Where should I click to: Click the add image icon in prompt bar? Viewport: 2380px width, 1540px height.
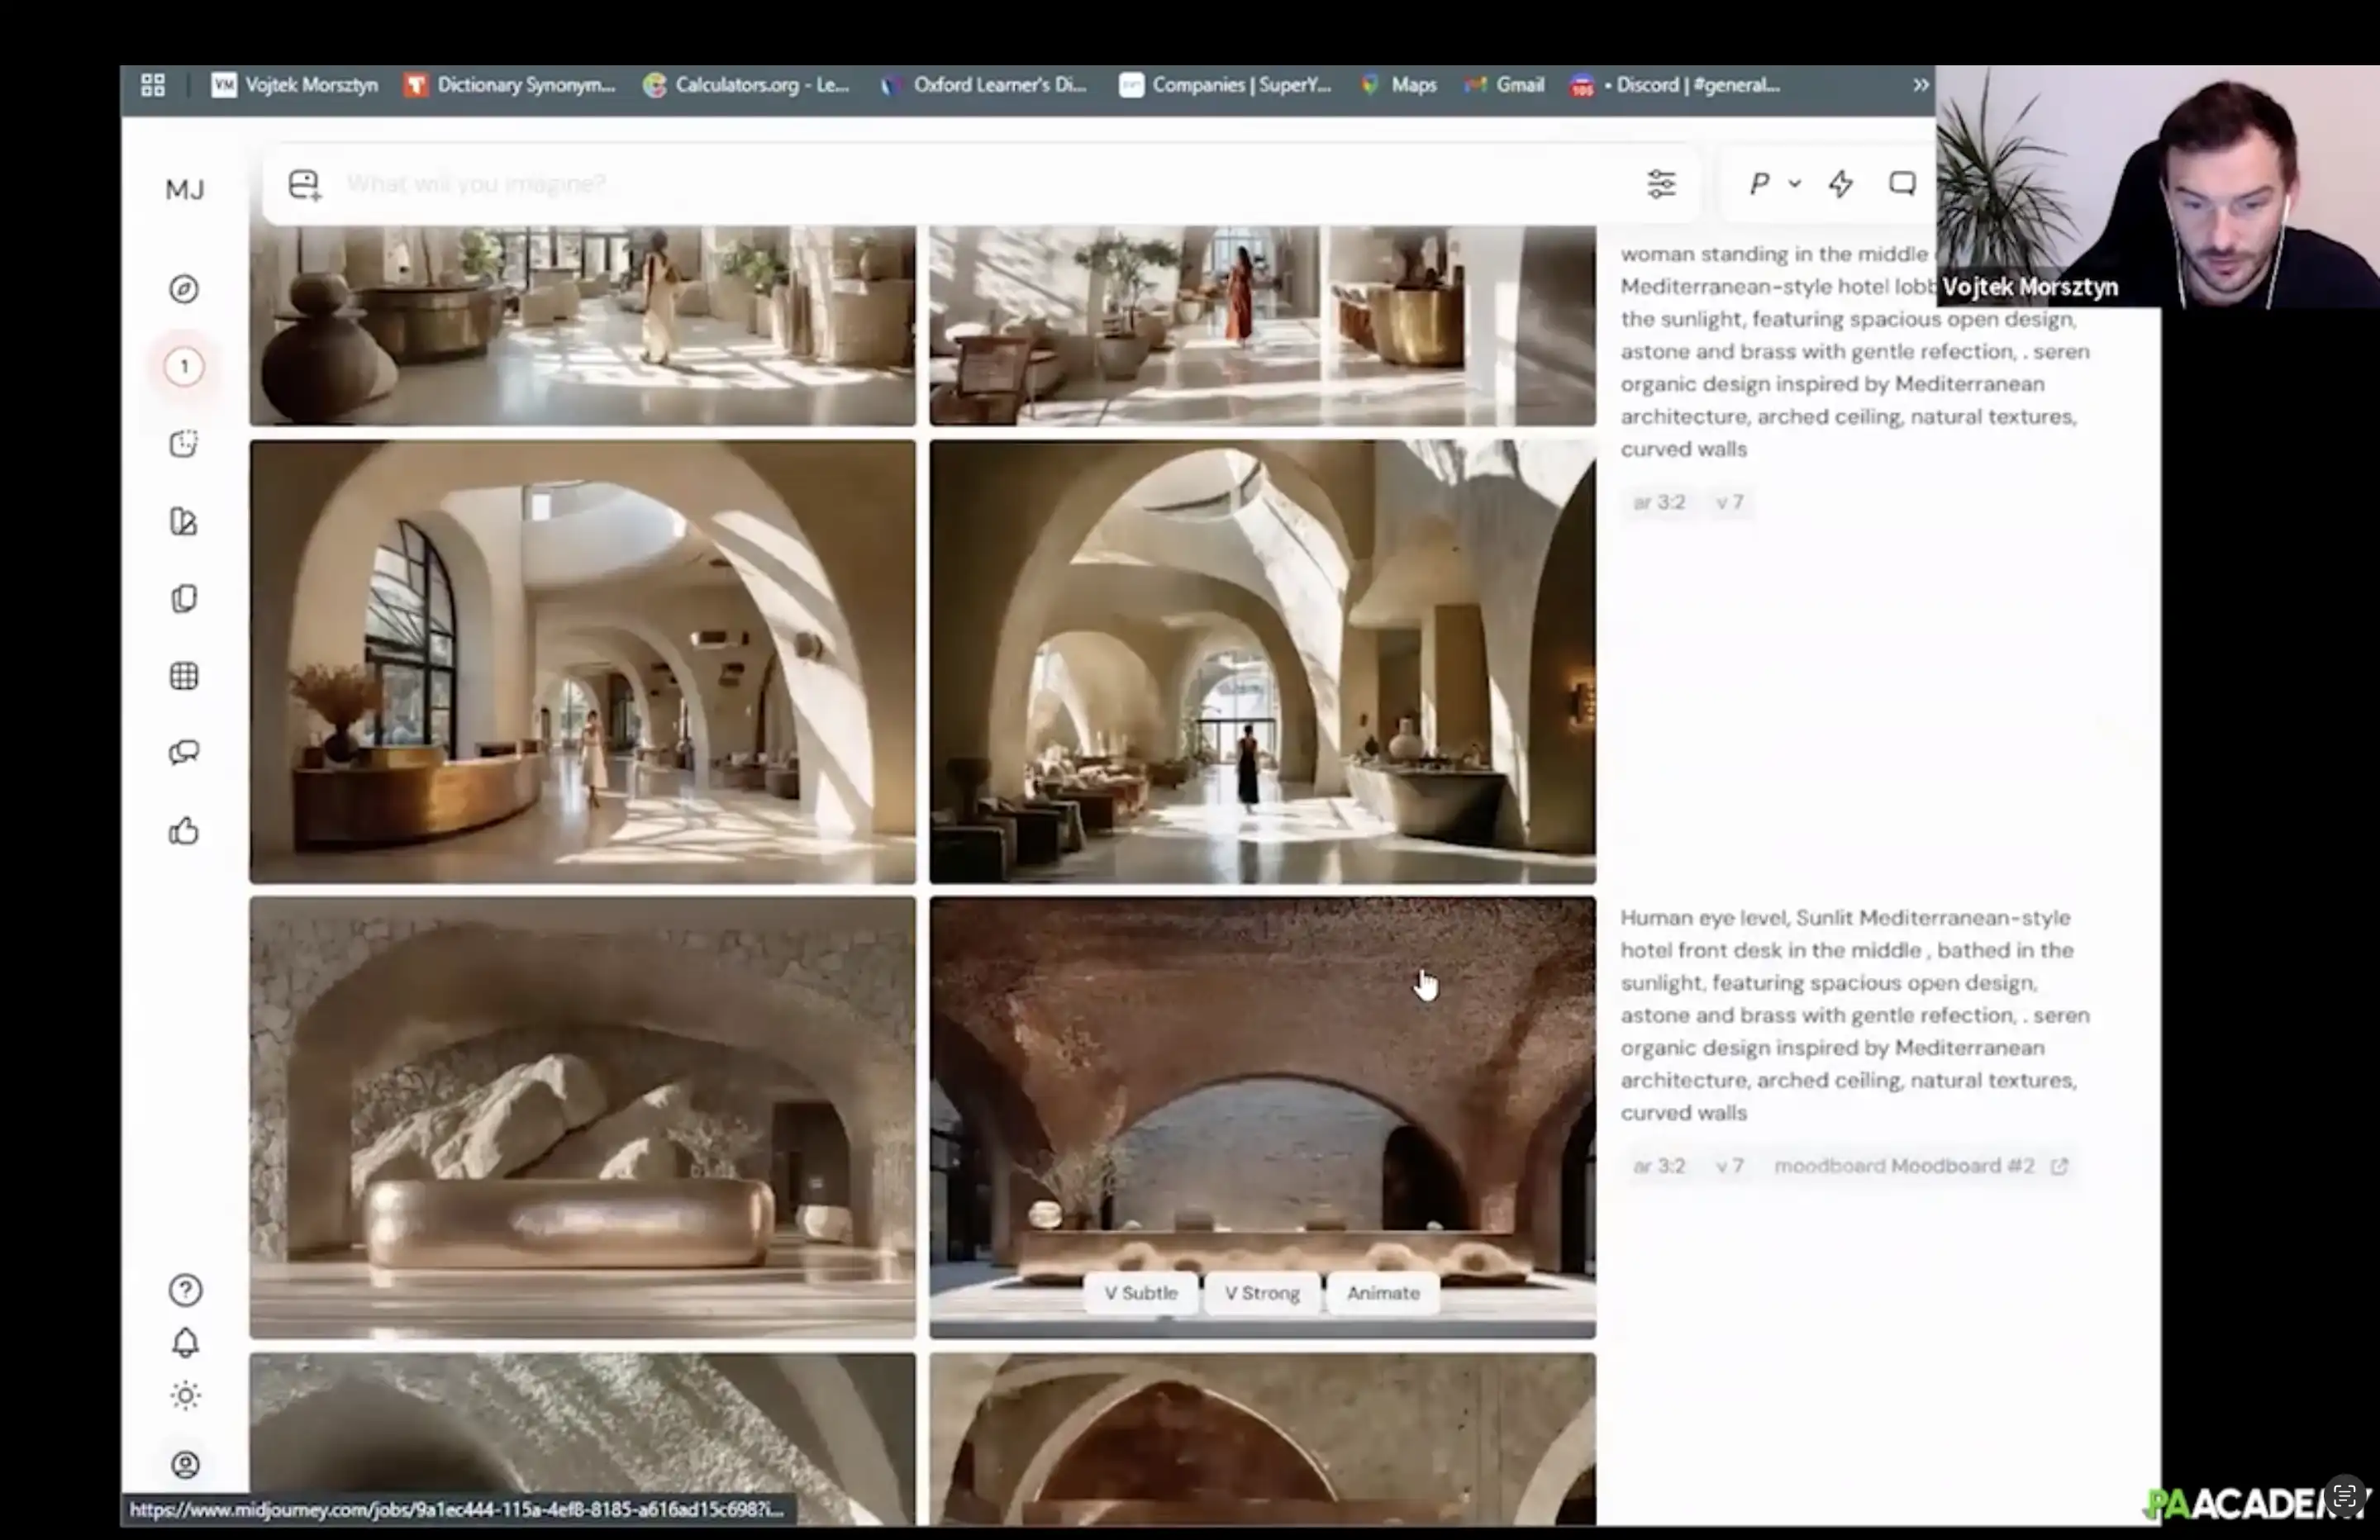tap(304, 184)
